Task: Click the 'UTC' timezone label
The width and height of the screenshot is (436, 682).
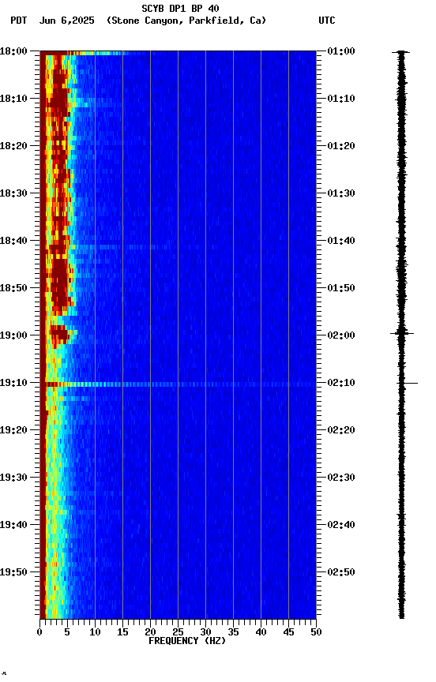Action: point(327,21)
